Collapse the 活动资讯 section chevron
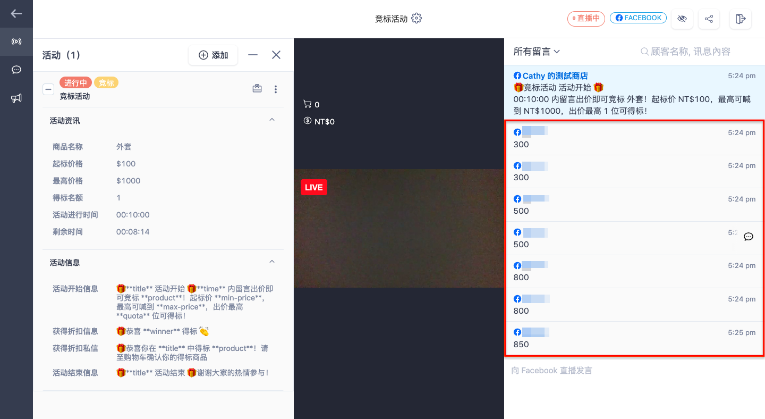 272,120
